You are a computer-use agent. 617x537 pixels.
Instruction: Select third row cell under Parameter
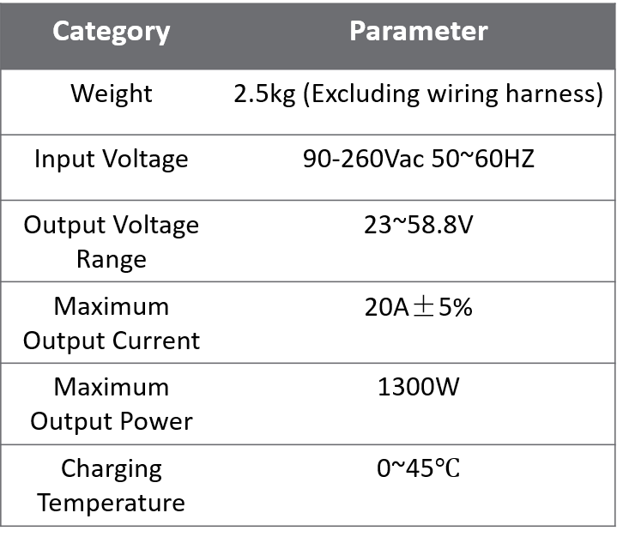click(x=418, y=241)
